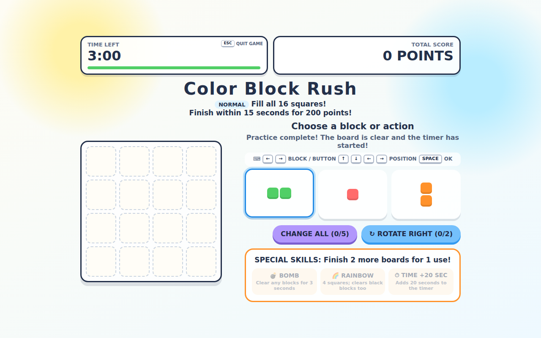Click the bottom-left square of the board
The height and width of the screenshot is (338, 541).
pos(101,262)
